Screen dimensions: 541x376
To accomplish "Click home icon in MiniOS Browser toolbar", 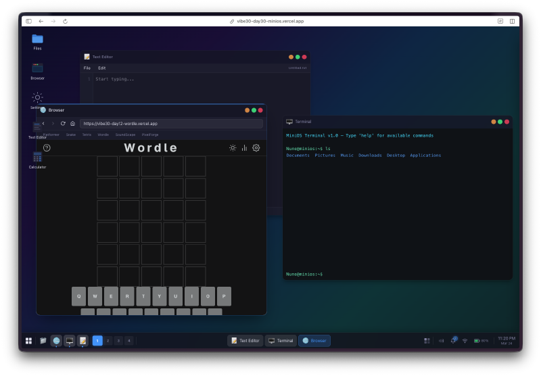I will click(x=72, y=124).
